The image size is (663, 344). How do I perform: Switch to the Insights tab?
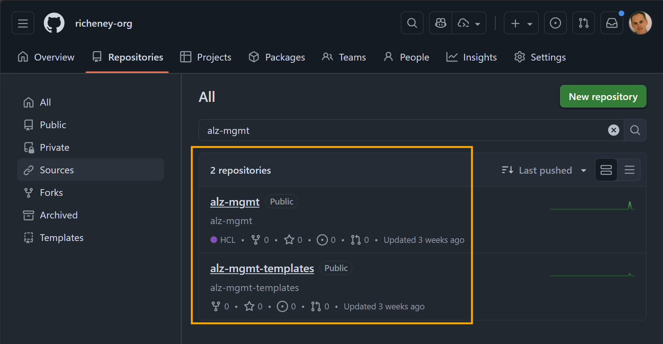[472, 57]
